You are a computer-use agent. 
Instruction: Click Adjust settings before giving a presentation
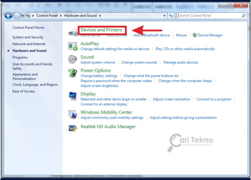(183, 117)
